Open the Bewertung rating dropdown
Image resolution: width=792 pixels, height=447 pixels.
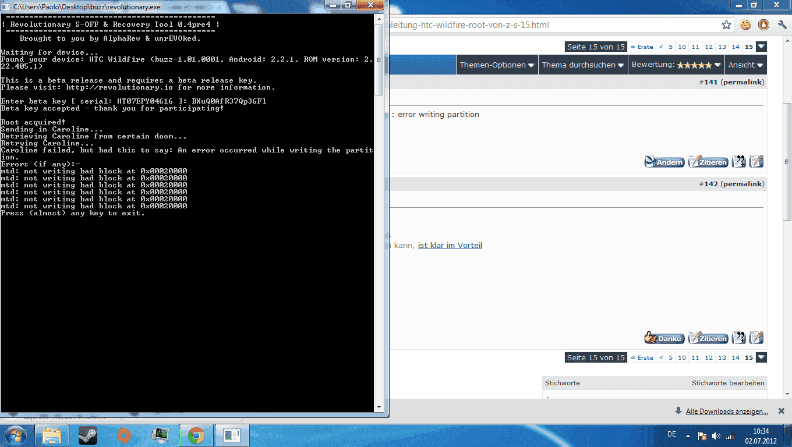676,65
